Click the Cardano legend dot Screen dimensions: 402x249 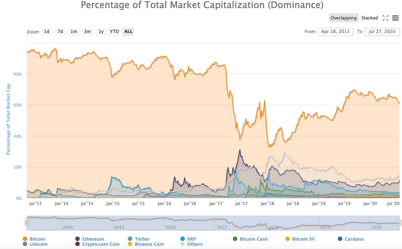pos(340,239)
